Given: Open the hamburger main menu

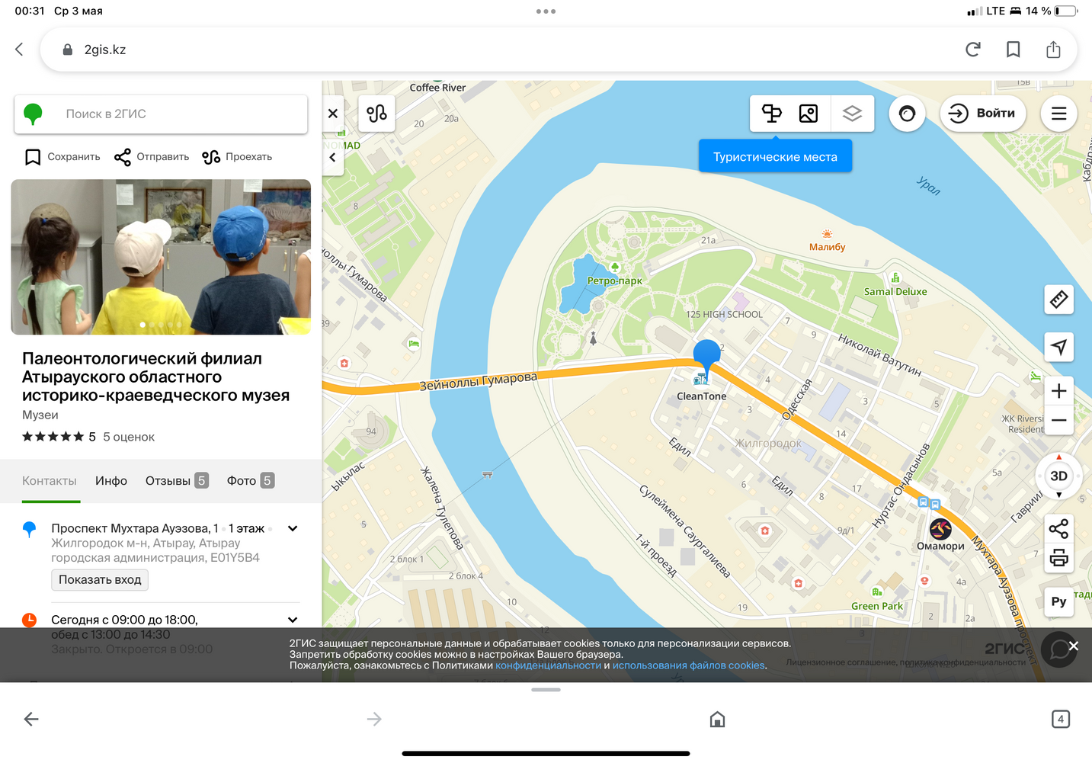Looking at the screenshot, I should pos(1059,114).
